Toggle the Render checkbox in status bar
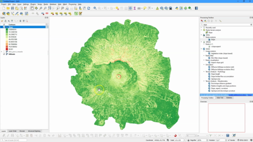 click(x=229, y=140)
